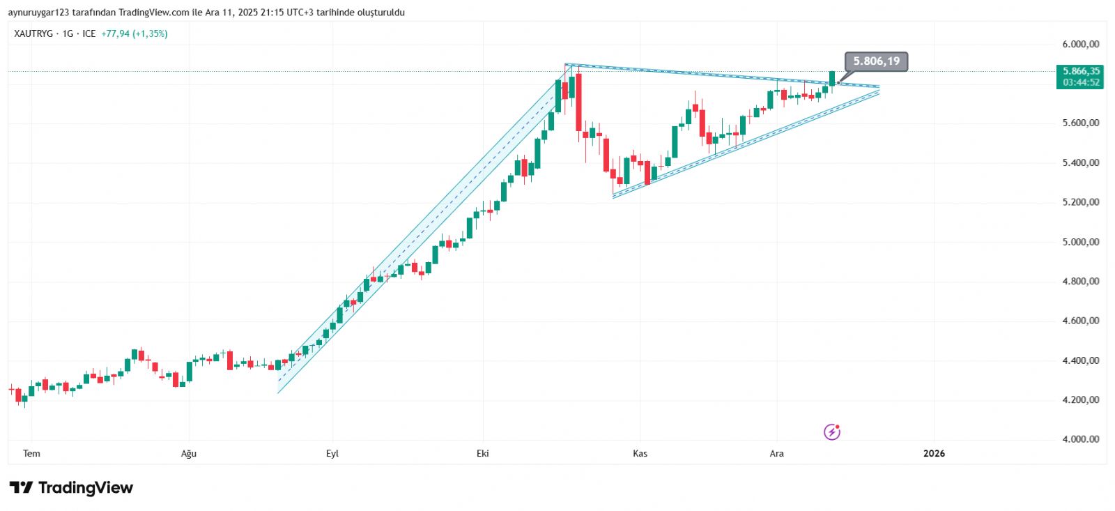
Task: Click the purple lightning bolt icon
Action: (x=832, y=432)
